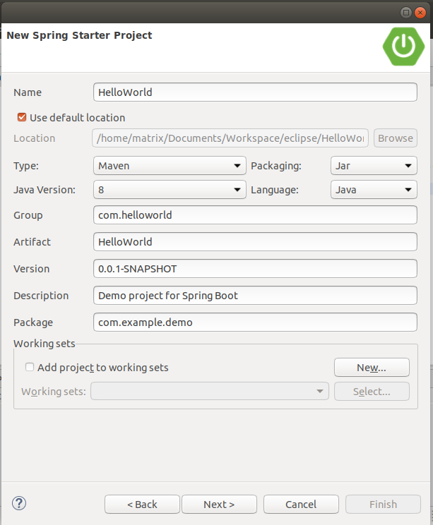Click the New... working set button
The width and height of the screenshot is (433, 525).
[372, 368]
